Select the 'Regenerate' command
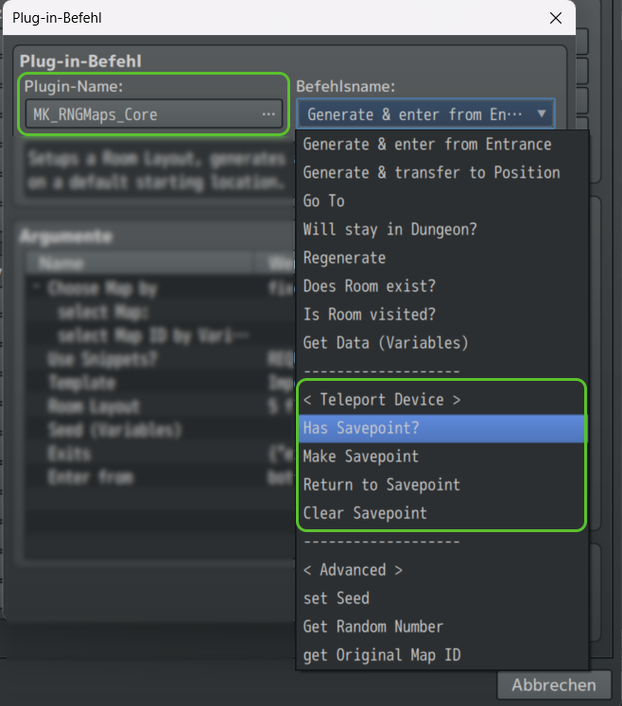 click(442, 258)
